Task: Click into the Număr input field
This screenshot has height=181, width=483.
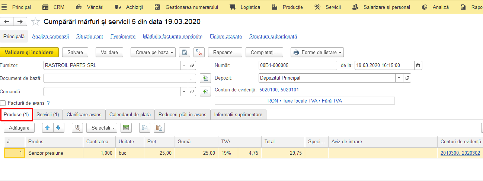Action: tap(298, 65)
